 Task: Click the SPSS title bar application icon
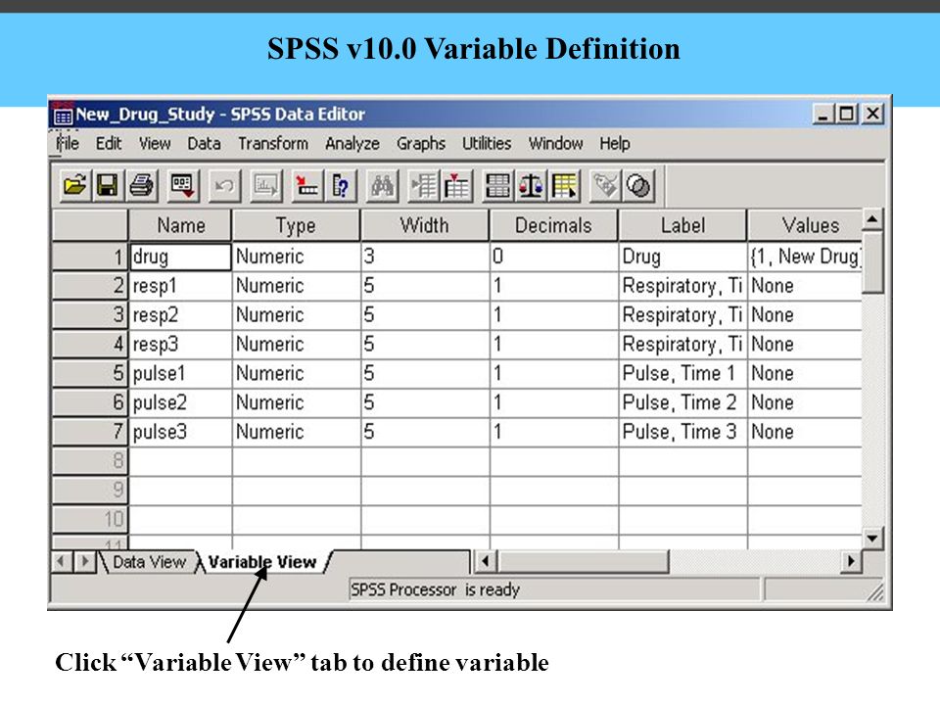pyautogui.click(x=63, y=114)
